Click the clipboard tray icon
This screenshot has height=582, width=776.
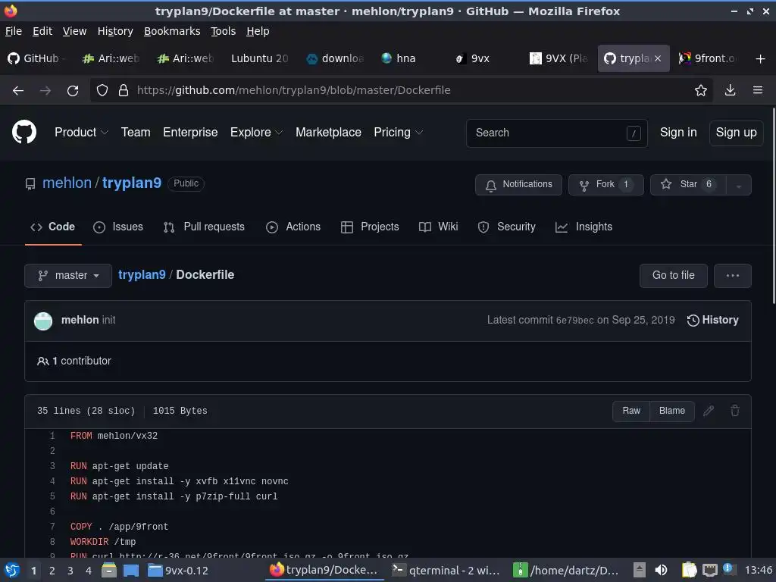689,570
